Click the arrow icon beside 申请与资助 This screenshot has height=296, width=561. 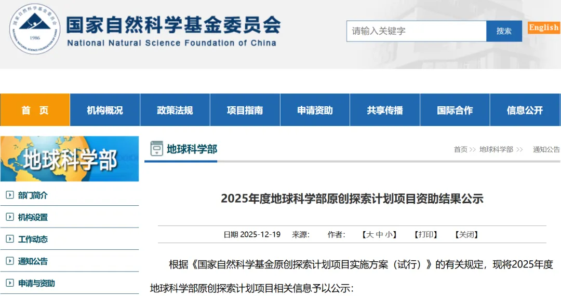[9, 283]
